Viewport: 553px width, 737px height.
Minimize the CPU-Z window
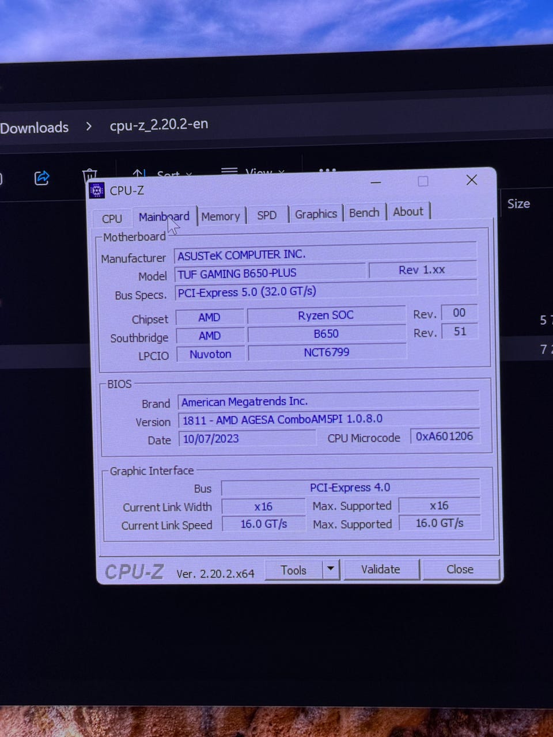point(376,183)
